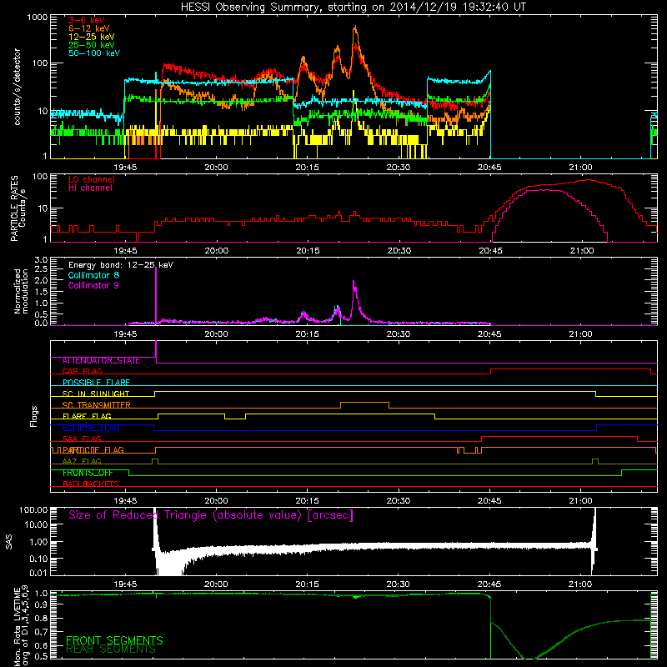Click the SAA_FLAG label
This screenshot has width=667, height=667.
tap(82, 439)
